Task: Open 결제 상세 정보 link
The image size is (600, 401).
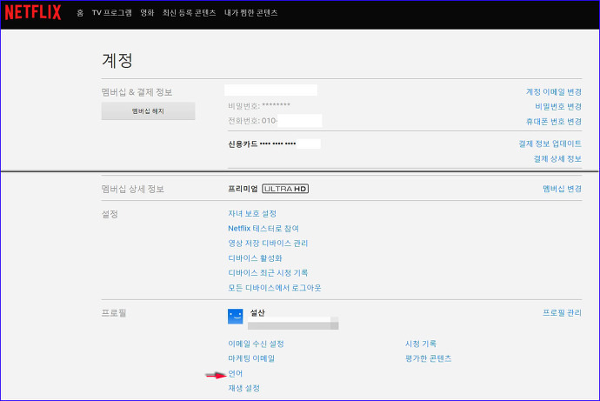Action: coord(557,158)
